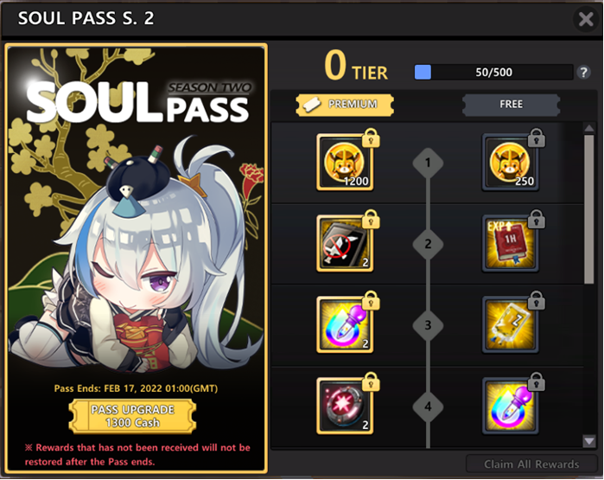Close the Soul Pass window
The width and height of the screenshot is (604, 480).
pos(586,18)
